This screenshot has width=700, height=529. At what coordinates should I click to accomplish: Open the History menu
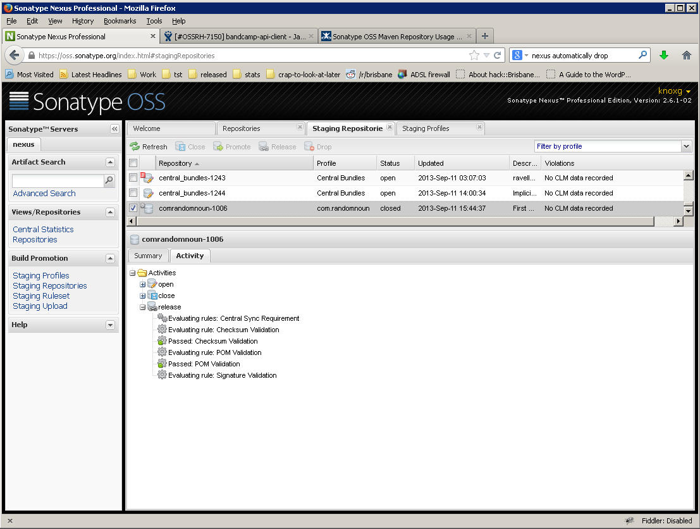[83, 21]
